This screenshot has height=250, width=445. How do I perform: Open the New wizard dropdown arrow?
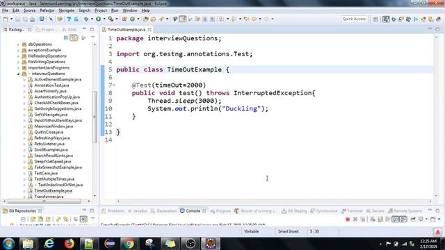[x=11, y=19]
